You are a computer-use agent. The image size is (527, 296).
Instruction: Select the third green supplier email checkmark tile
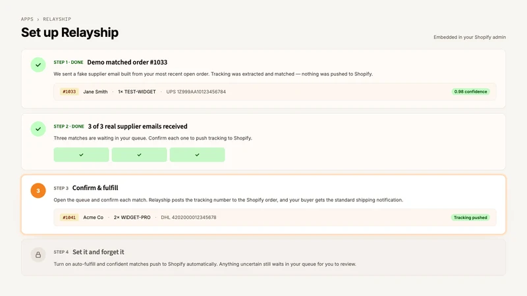(x=197, y=155)
